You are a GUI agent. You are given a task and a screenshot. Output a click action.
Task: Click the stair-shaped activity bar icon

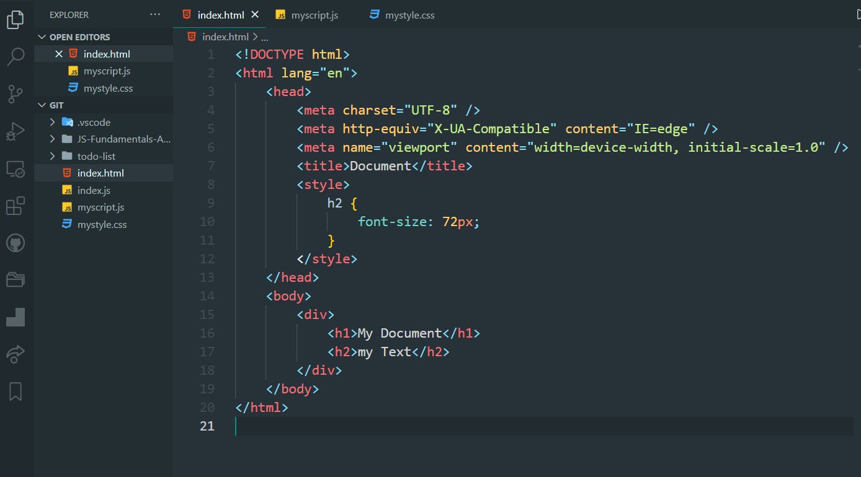[x=15, y=317]
